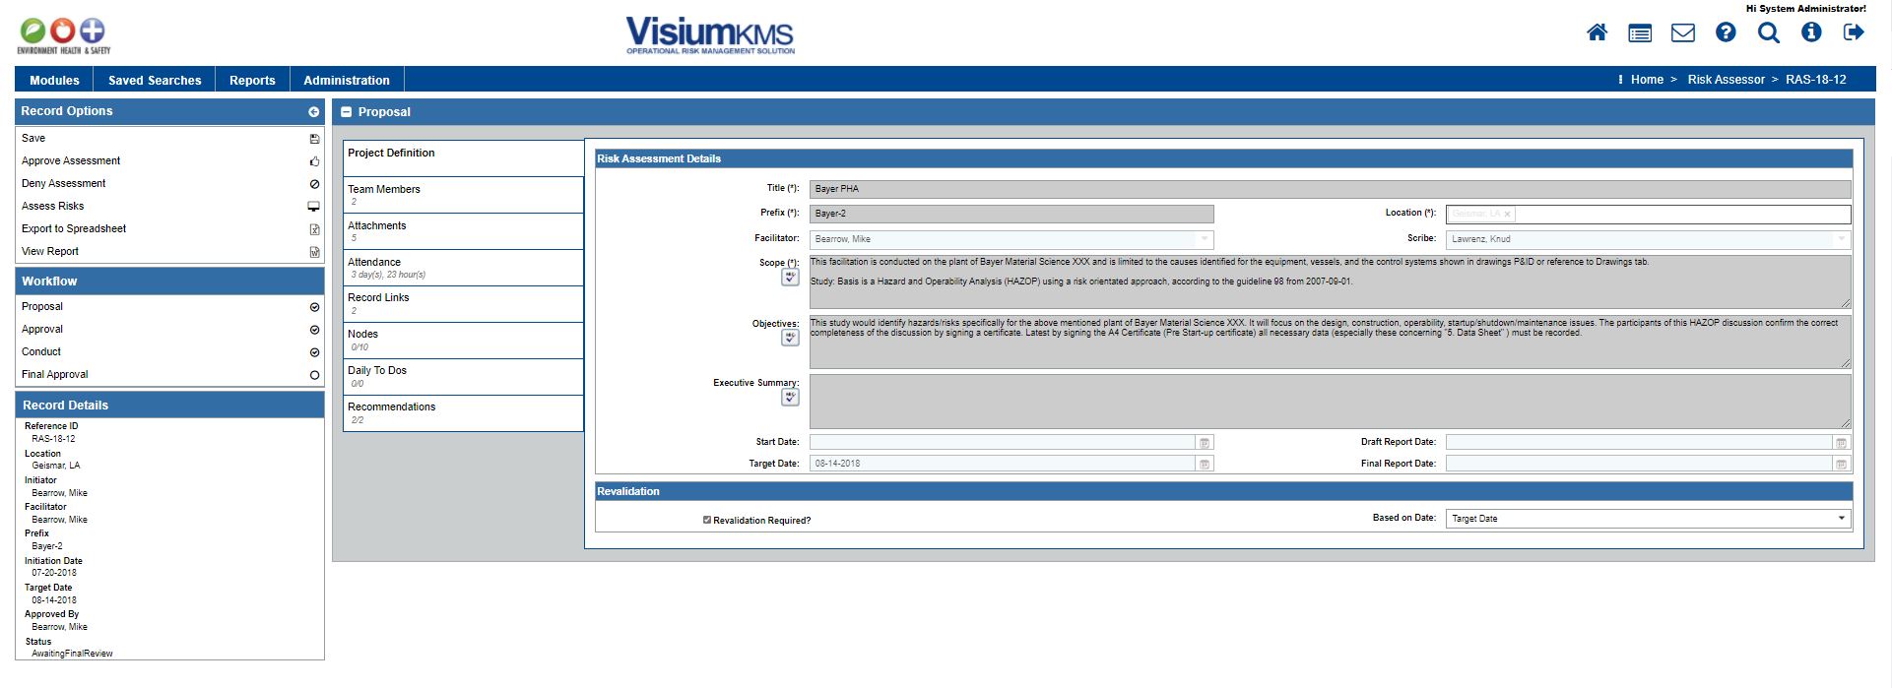1892x688 pixels.
Task: Select the Daily To Dos tab
Action: 463,377
